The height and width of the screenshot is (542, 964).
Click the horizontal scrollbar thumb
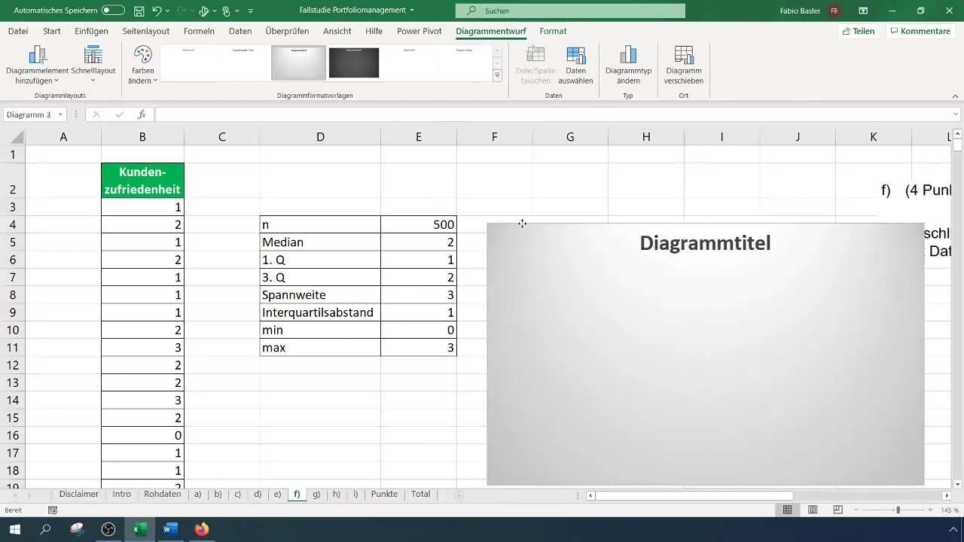[694, 495]
